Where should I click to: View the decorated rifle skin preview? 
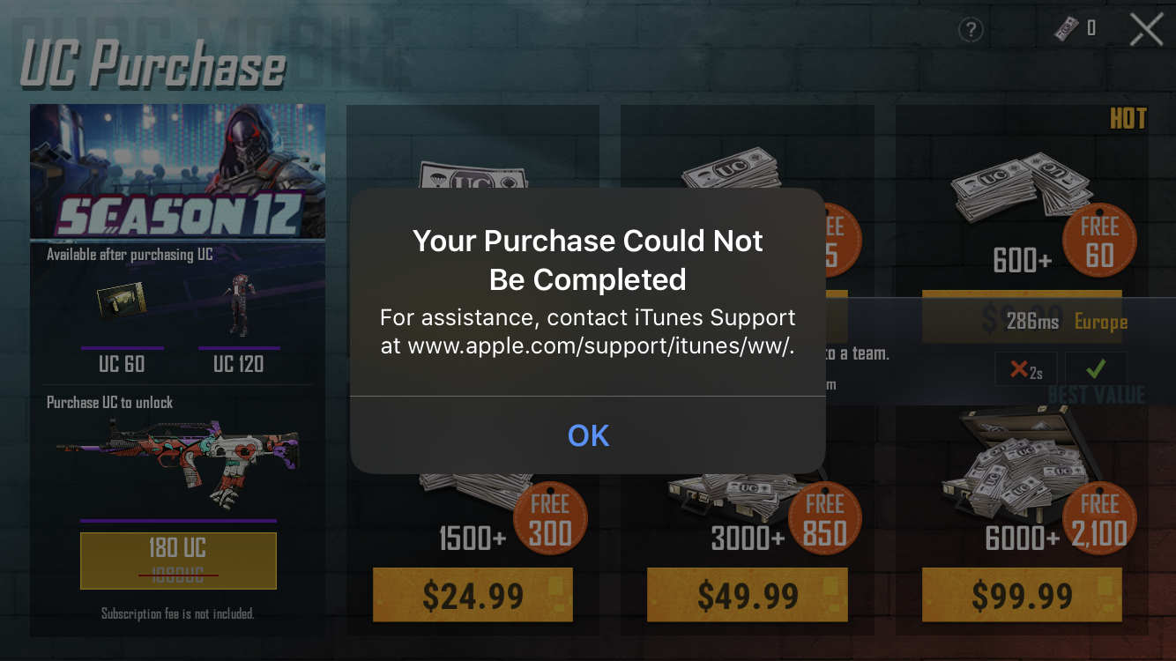click(x=177, y=463)
